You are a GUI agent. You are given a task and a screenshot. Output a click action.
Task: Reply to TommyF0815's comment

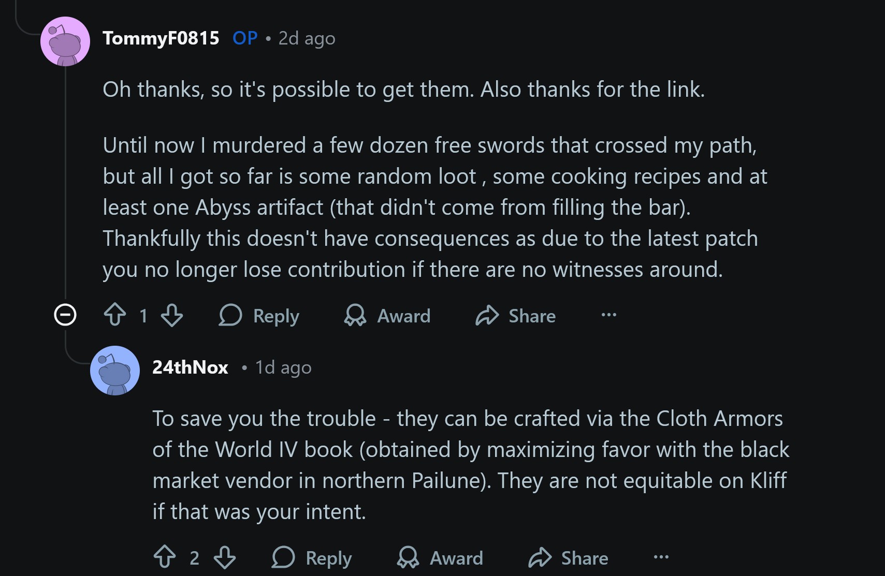click(259, 316)
